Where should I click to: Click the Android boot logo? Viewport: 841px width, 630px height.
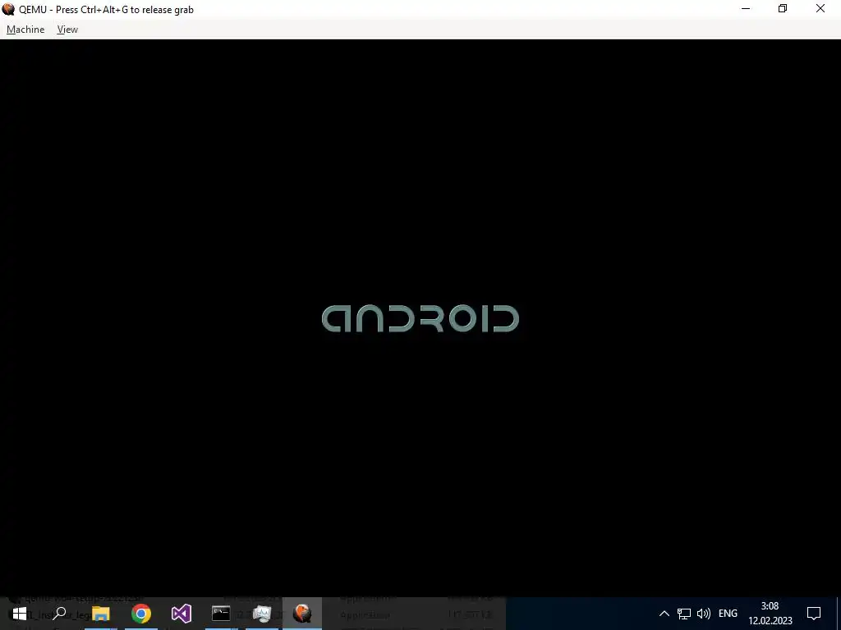(x=420, y=319)
